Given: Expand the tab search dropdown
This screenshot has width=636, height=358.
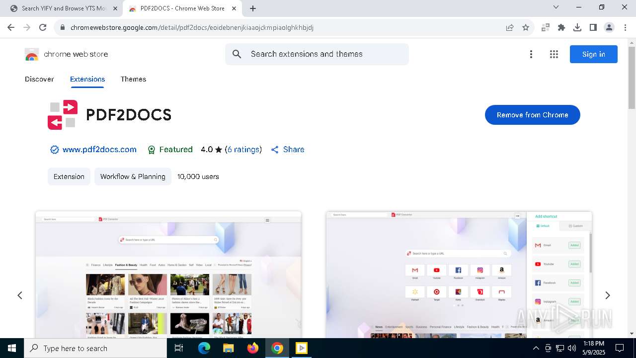Looking at the screenshot, I should pos(556,7).
